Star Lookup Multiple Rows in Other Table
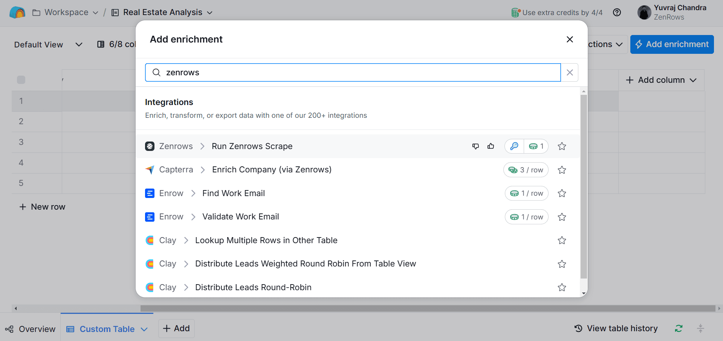723x341 pixels. (x=562, y=240)
